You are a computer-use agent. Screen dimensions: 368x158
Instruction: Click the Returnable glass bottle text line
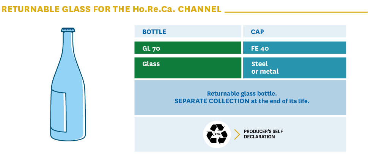click(x=242, y=94)
